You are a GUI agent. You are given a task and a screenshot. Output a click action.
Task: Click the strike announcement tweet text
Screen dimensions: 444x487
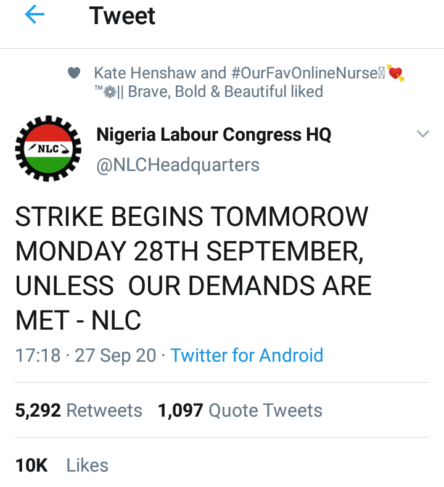193,268
